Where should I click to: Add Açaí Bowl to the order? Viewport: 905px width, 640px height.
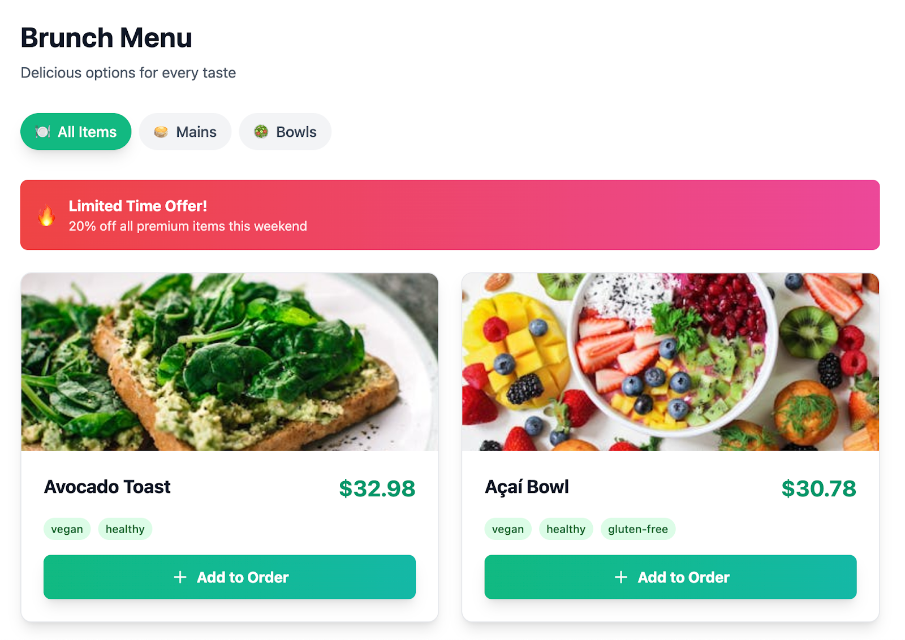(x=670, y=577)
